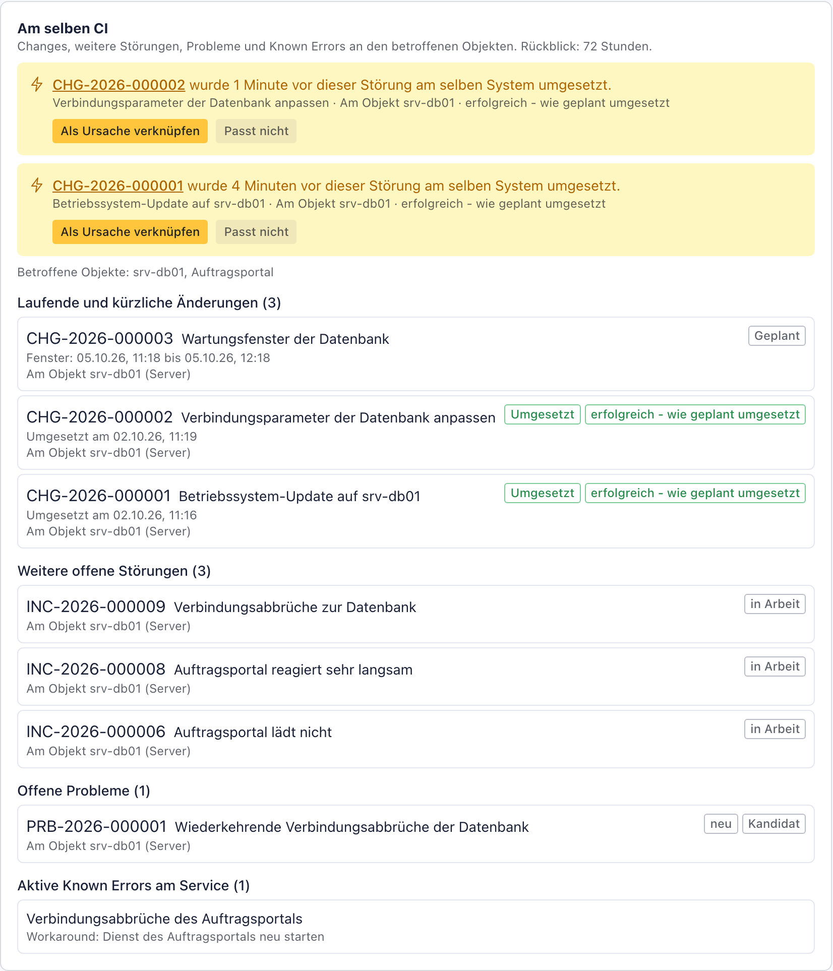Click the 'in Arbeit' badge of INC-2026-000009
Viewport: 833px width, 971px height.
click(775, 604)
